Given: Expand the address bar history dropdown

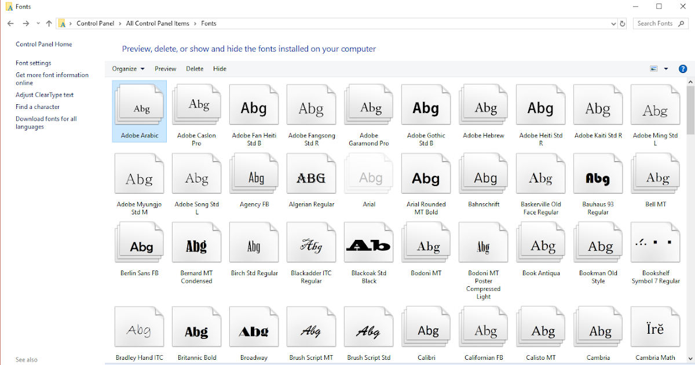Looking at the screenshot, I should click(x=614, y=24).
